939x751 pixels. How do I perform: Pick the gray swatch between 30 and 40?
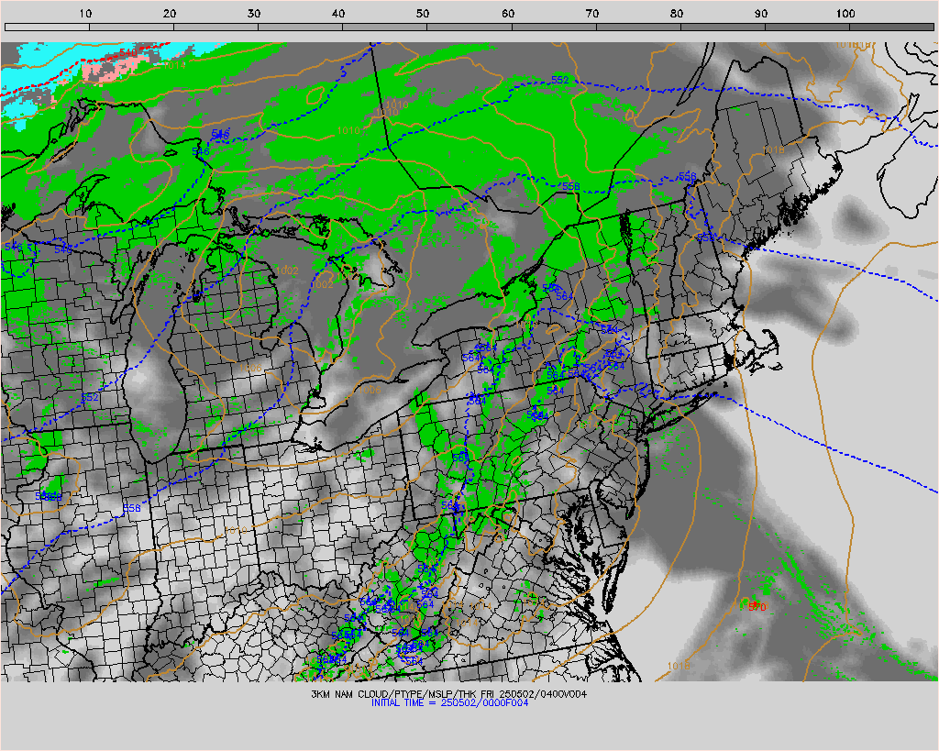(x=301, y=27)
